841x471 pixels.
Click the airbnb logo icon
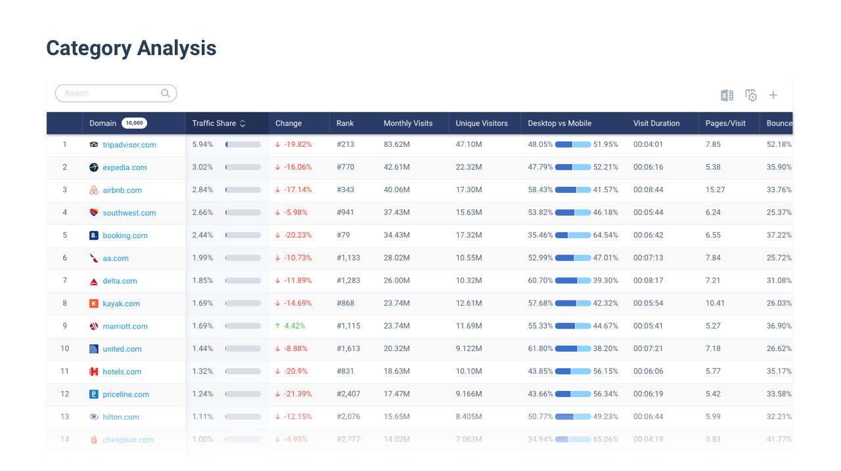[x=94, y=190]
